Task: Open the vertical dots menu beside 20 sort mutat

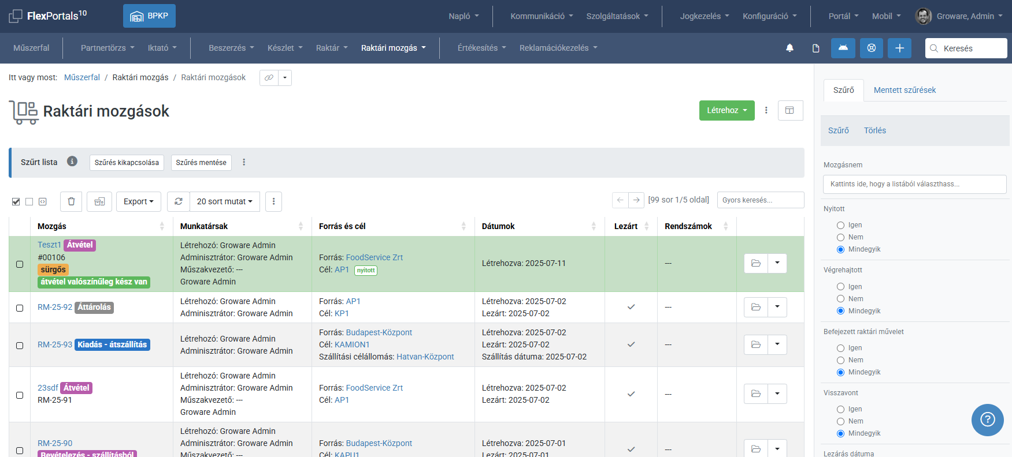Action: click(x=274, y=201)
